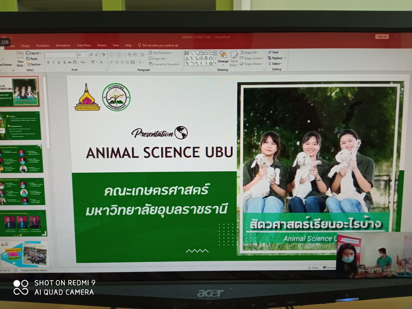Open the Animations ribbon tab

pyautogui.click(x=63, y=45)
